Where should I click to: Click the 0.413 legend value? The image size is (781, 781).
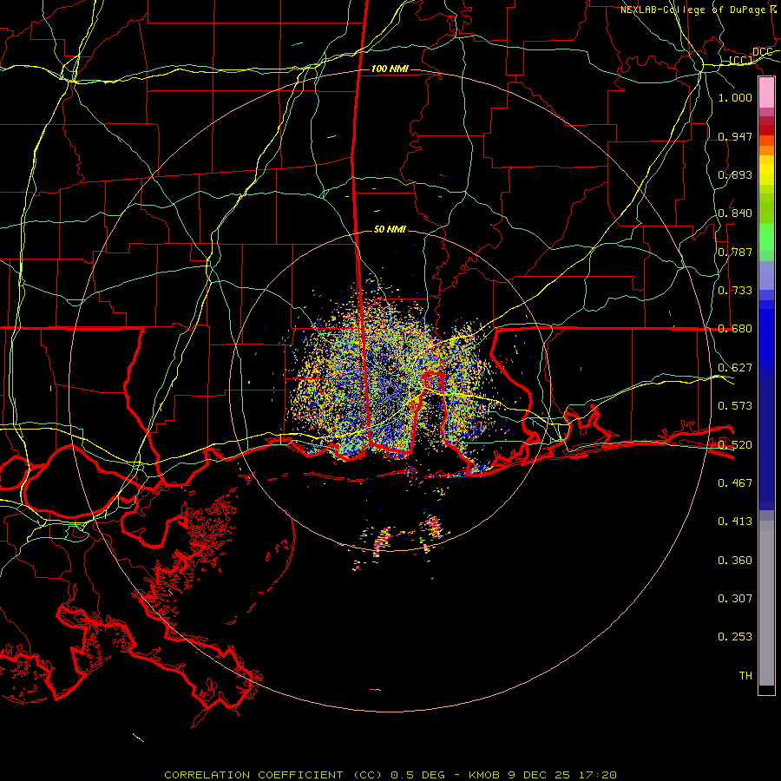735,521
